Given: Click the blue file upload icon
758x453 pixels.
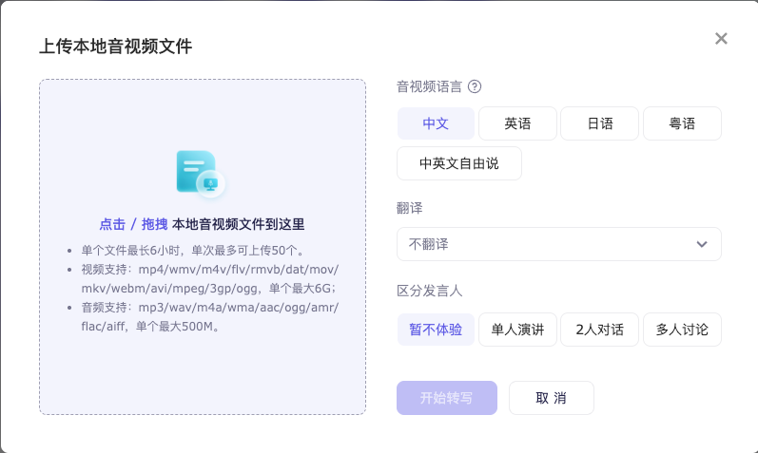Looking at the screenshot, I should tap(200, 173).
